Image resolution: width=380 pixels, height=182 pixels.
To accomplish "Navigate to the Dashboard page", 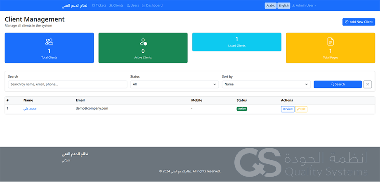I will click(152, 5).
